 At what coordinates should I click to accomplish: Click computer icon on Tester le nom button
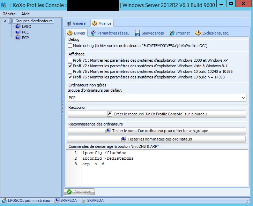(x=108, y=131)
